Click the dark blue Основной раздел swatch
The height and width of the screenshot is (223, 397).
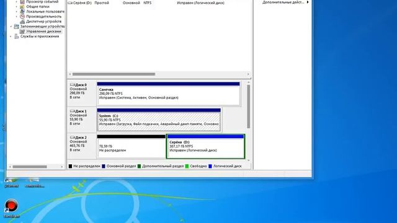pos(104,166)
